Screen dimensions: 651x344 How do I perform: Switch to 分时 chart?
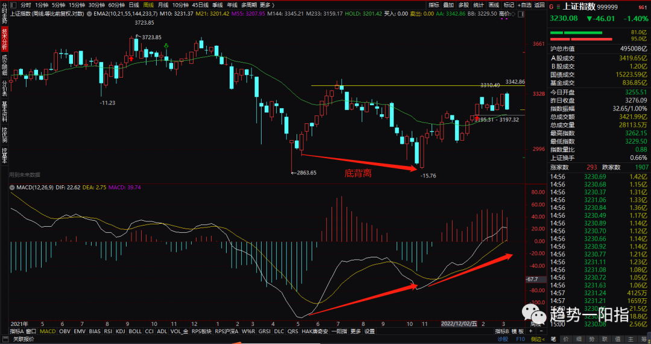click(26, 5)
